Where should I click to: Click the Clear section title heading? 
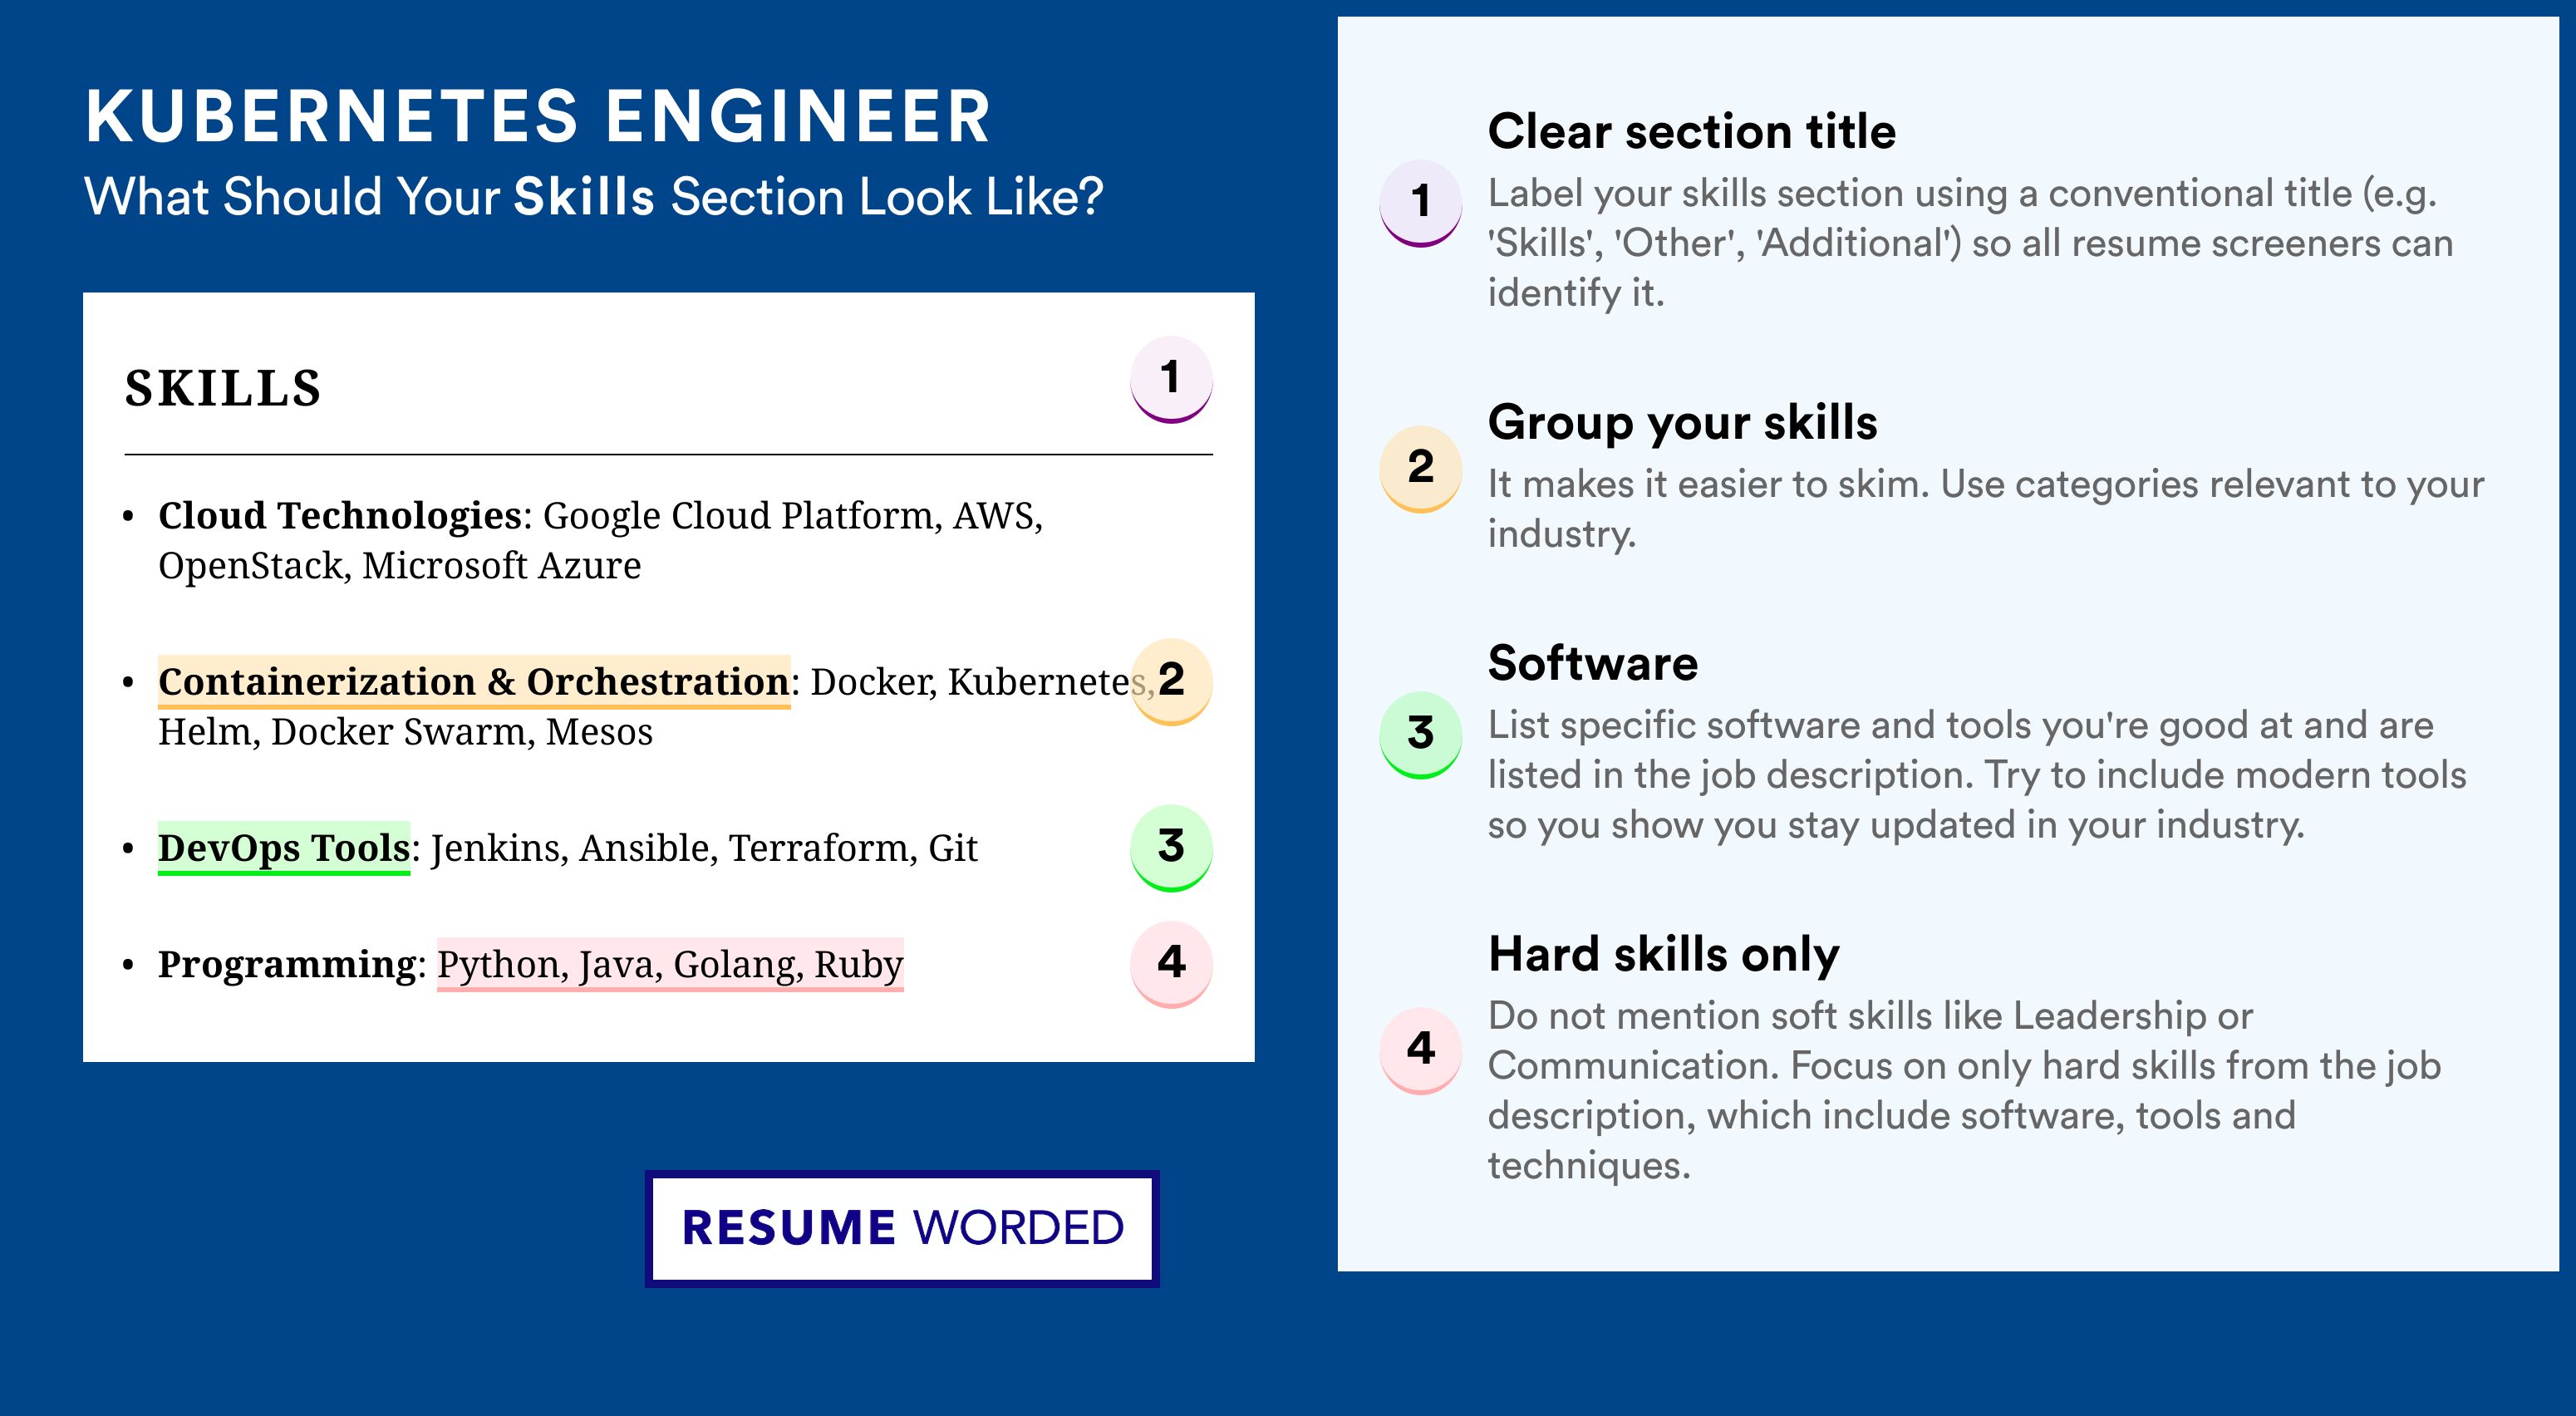pos(1692,131)
